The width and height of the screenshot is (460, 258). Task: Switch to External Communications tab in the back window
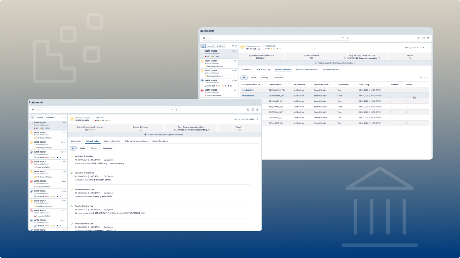tap(307, 70)
